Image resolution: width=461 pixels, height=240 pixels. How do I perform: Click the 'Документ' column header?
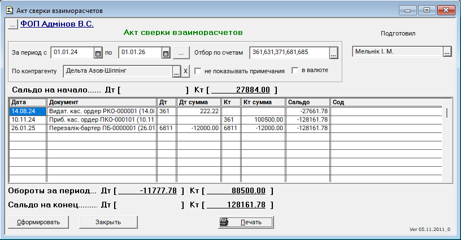[102, 103]
